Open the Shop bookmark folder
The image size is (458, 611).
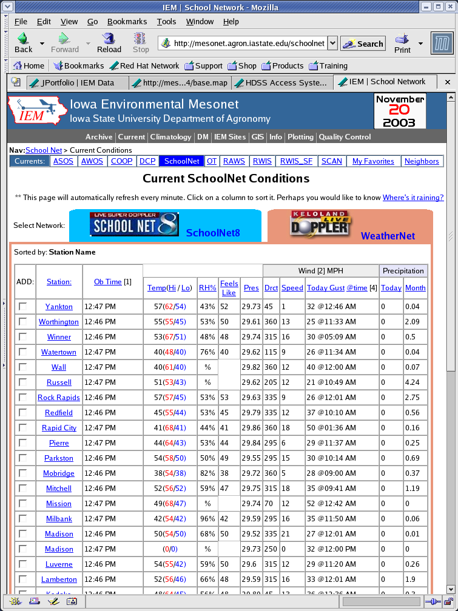click(x=242, y=66)
